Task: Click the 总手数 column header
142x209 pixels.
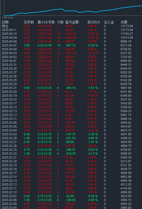Action: tap(29, 22)
